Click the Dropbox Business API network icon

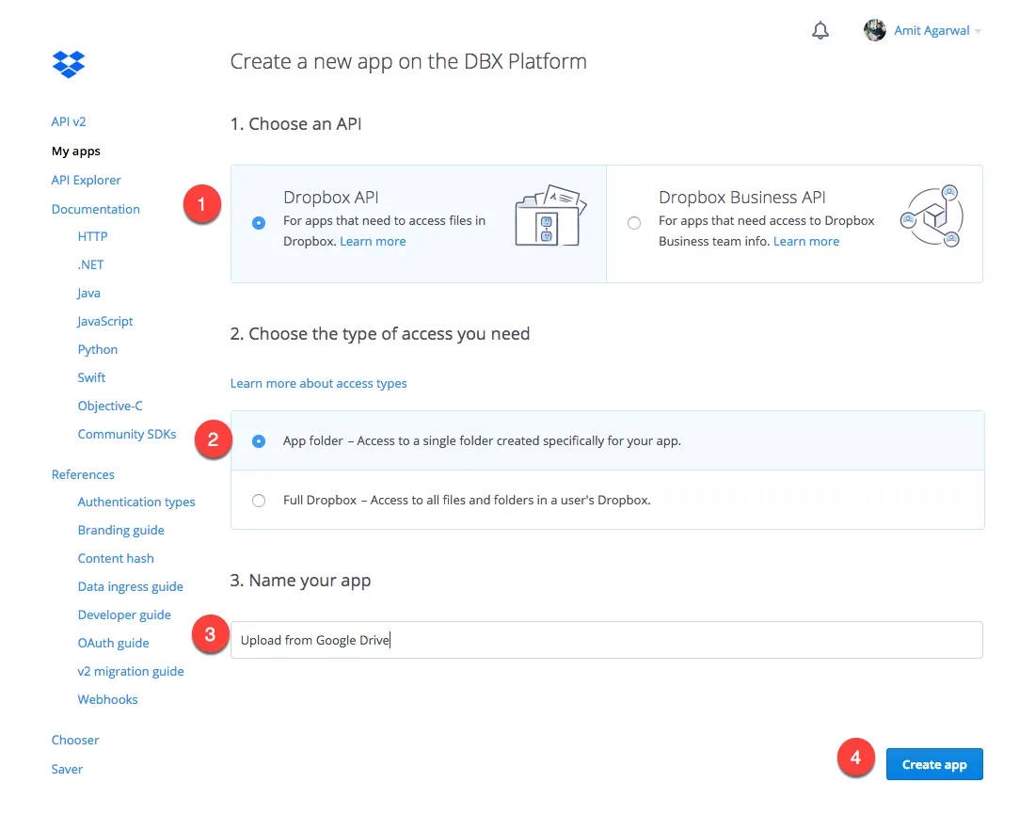931,215
